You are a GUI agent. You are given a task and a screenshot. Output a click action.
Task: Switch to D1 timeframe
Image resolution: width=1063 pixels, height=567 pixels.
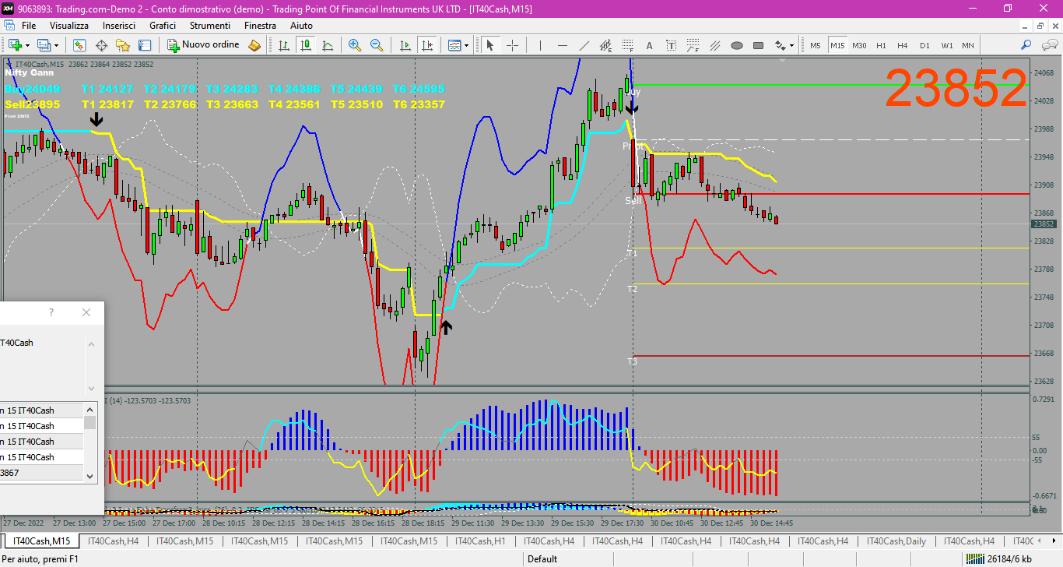pyautogui.click(x=924, y=45)
